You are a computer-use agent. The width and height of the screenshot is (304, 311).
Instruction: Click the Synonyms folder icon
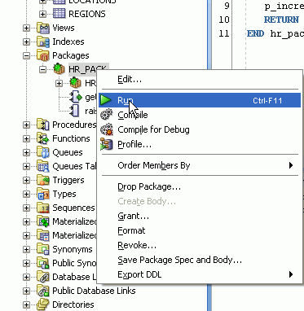(43, 249)
